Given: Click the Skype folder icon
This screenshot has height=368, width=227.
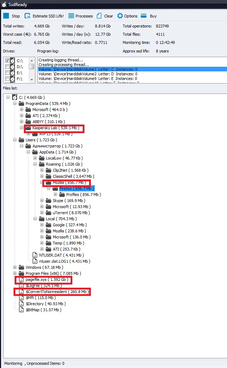Looking at the screenshot, I should [x=48, y=201].
